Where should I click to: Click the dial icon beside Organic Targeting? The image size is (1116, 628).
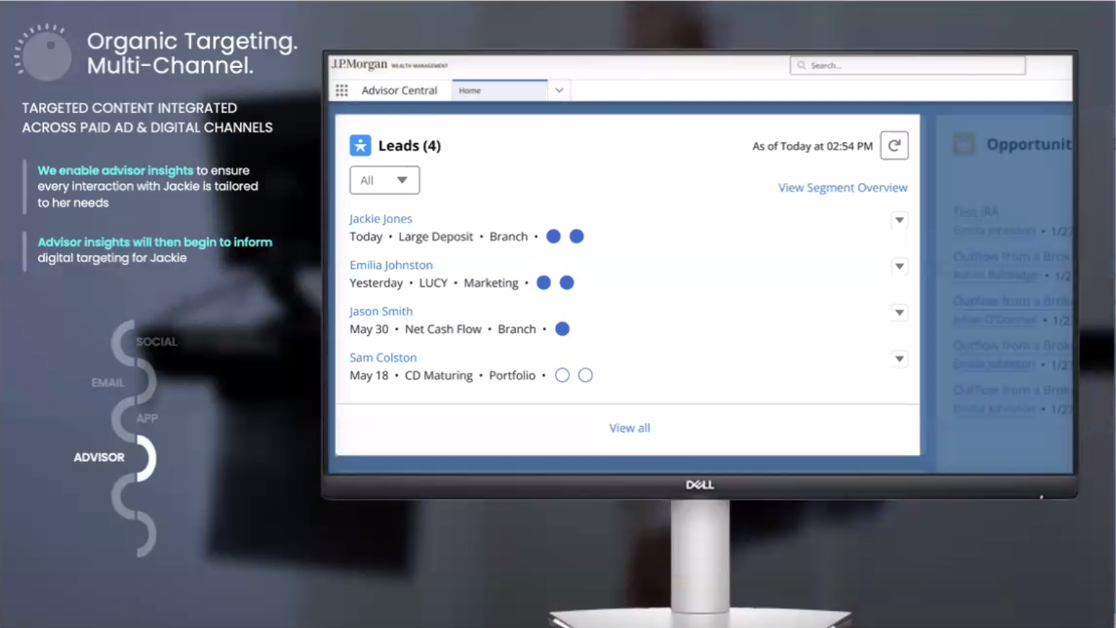pos(44,53)
